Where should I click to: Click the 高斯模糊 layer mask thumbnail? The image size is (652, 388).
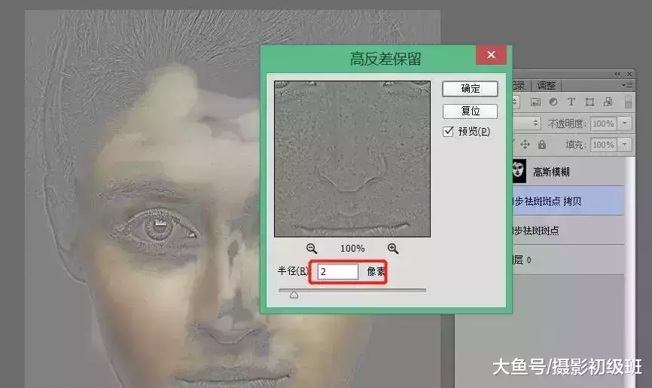519,171
